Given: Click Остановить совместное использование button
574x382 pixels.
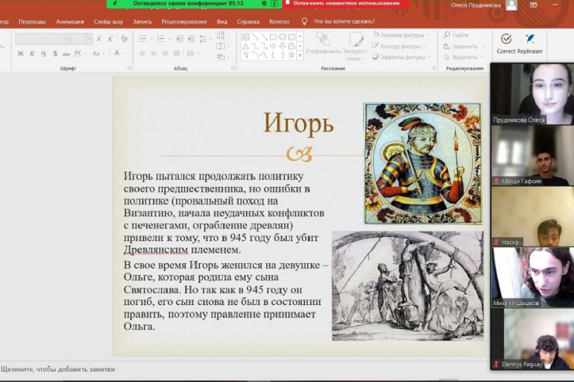Looking at the screenshot, I should 346,3.
